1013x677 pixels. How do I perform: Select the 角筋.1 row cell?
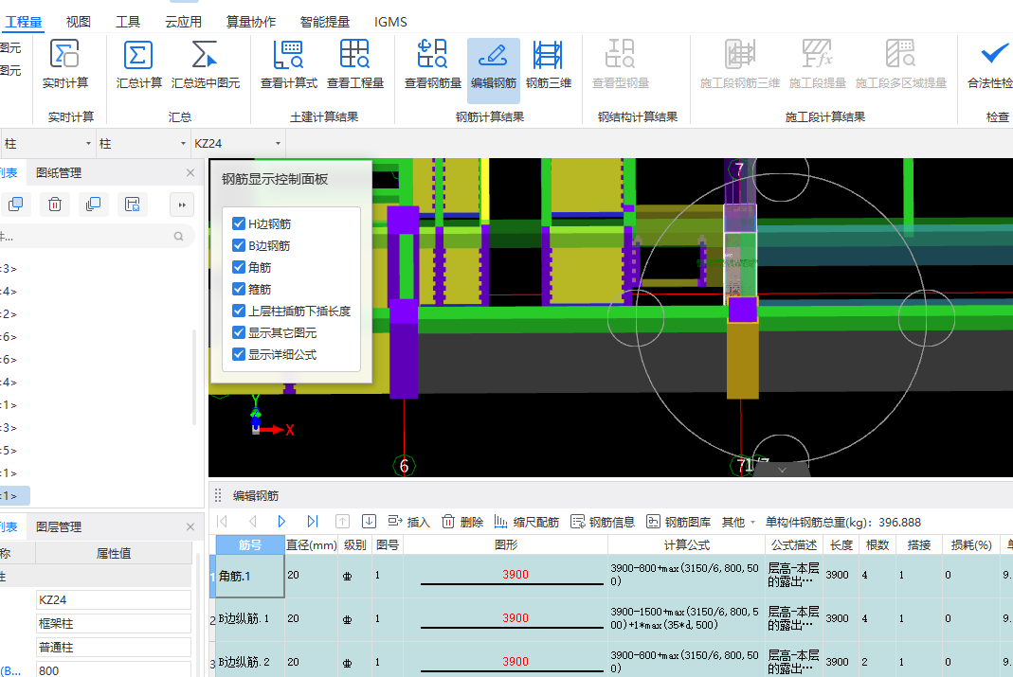pos(250,576)
